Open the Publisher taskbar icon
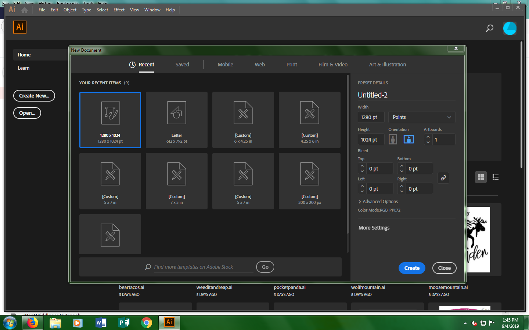The height and width of the screenshot is (330, 529). [x=124, y=323]
